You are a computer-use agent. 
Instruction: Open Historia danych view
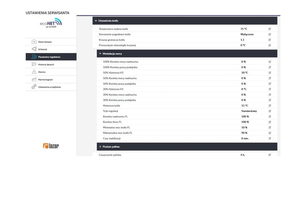46,65
